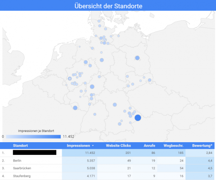Image resolution: width=216 pixels, height=180 pixels.
Task: Click the Staufenberg row name
Action: tap(22, 176)
